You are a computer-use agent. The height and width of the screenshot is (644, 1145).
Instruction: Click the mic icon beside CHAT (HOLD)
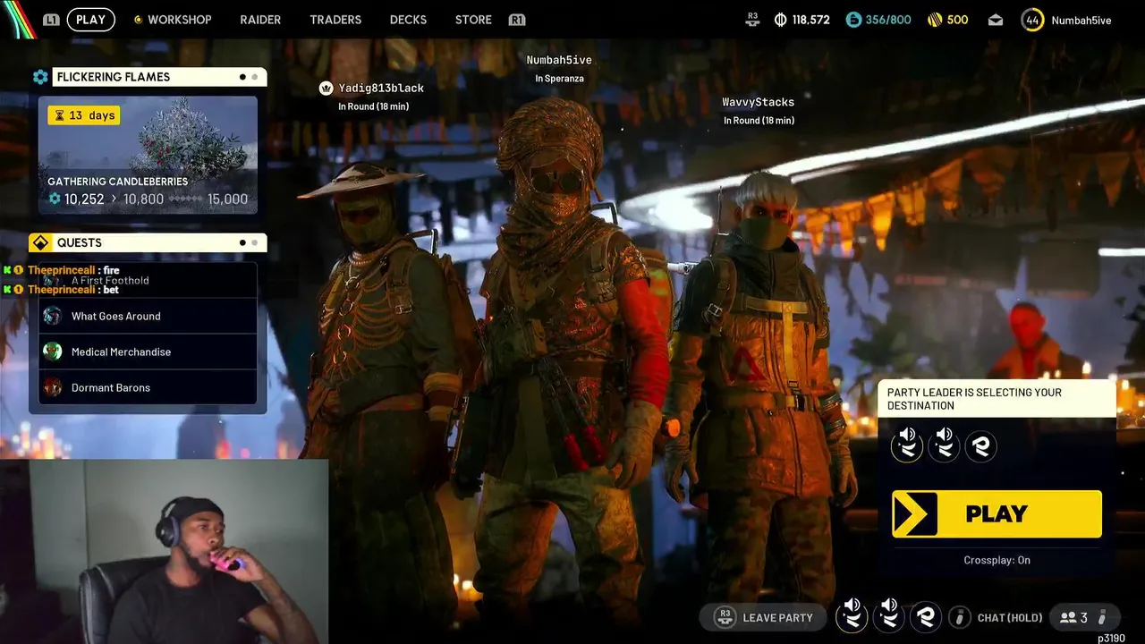point(960,617)
